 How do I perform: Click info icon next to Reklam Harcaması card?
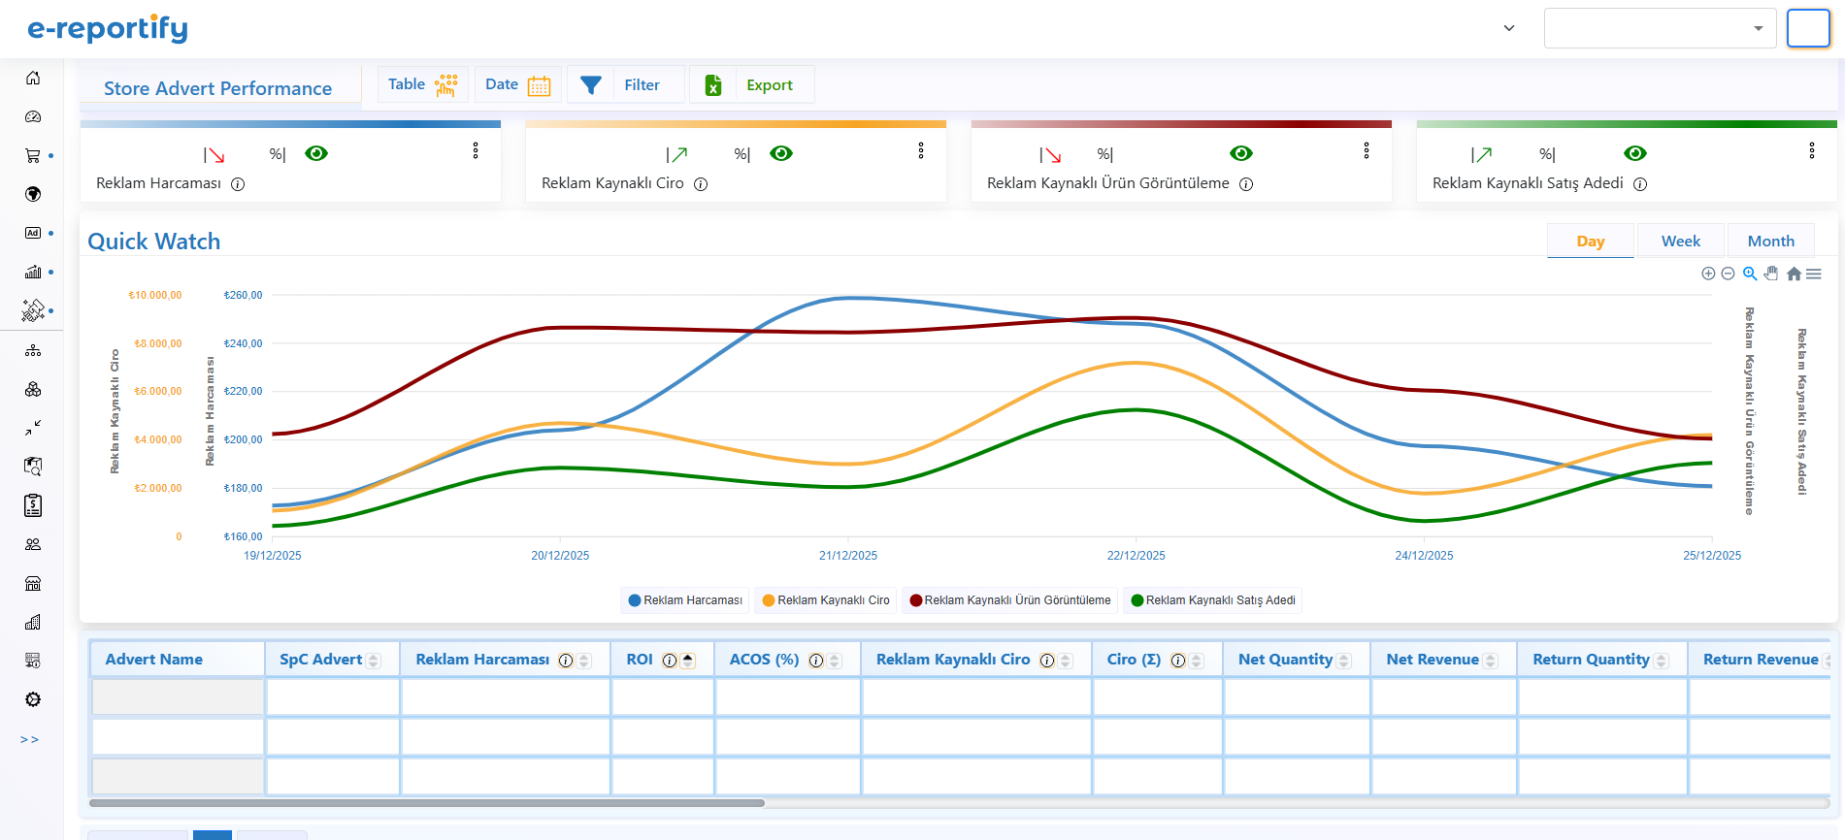coord(238,184)
